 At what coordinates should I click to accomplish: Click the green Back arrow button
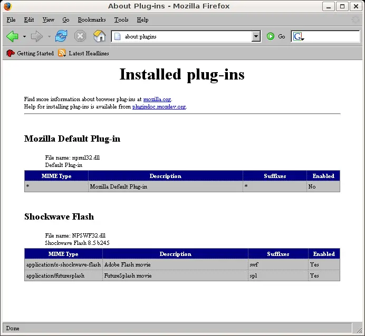(x=12, y=36)
